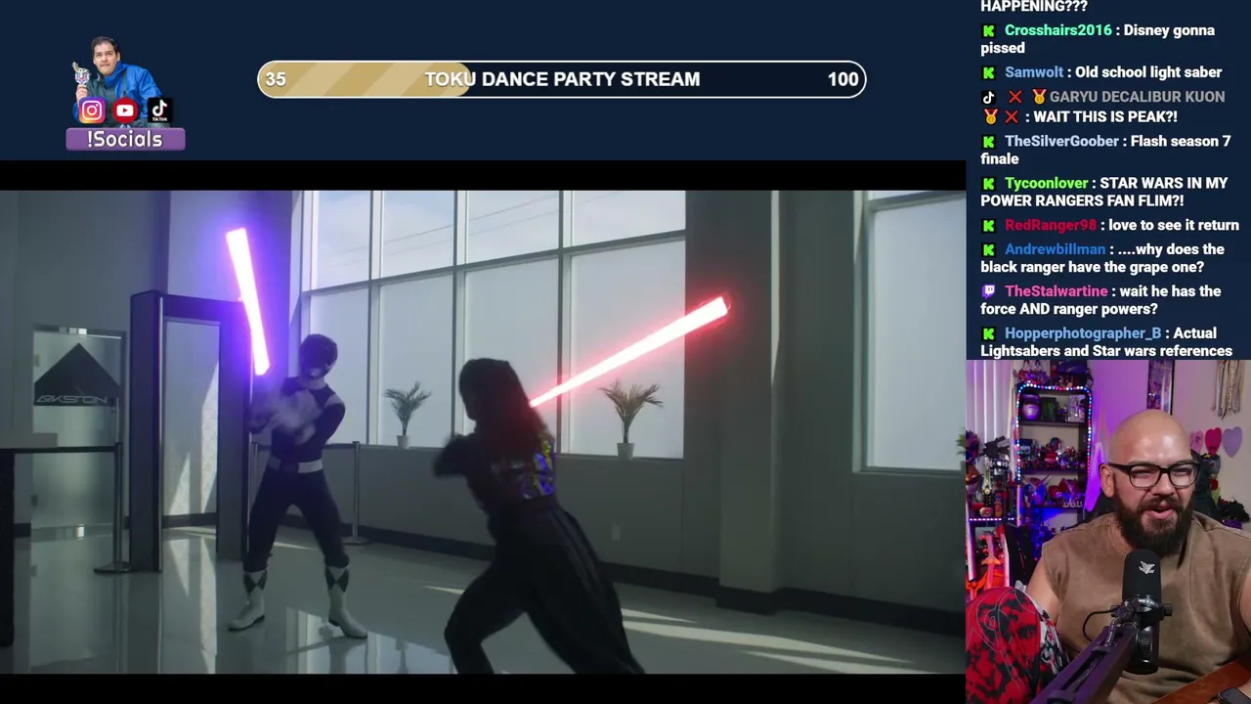Click the 'force AND ranger powers' message
This screenshot has height=704, width=1251.
click(x=1100, y=300)
